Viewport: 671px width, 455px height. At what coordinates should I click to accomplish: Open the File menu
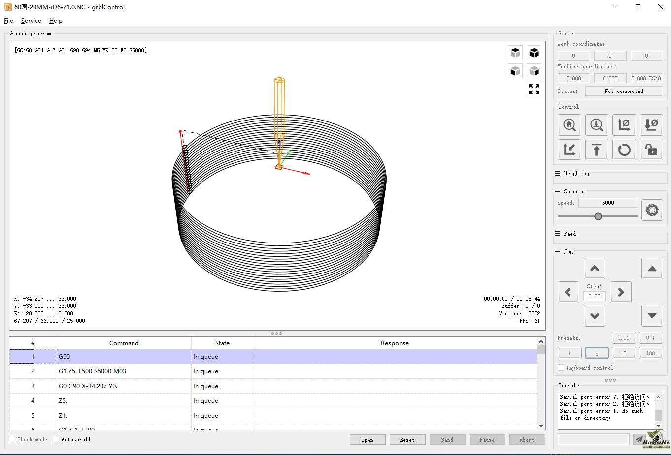pyautogui.click(x=8, y=21)
